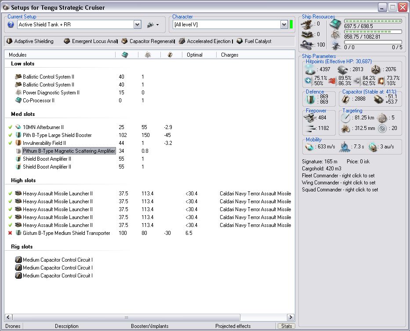Viewport: 410px width, 331px height.
Task: Click the armor hitpoints icon
Action: [x=342, y=69]
